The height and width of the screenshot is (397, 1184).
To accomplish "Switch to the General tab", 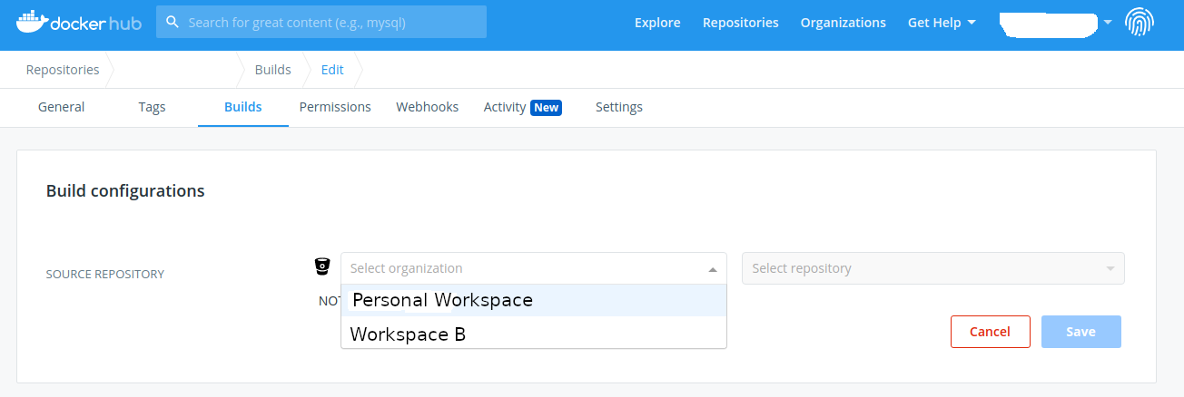I will pyautogui.click(x=61, y=107).
